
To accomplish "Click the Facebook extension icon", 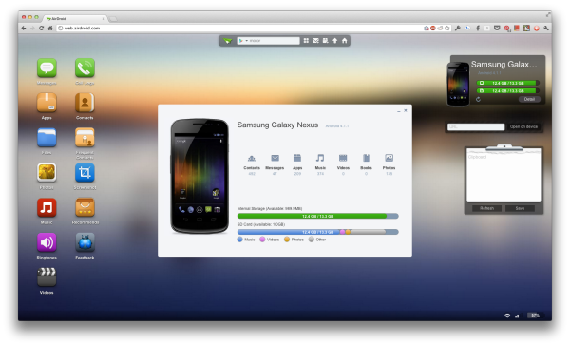I will (x=478, y=28).
